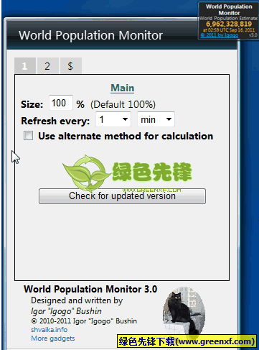Click the yellow greenxf.com banner
The width and height of the screenshot is (259, 350).
point(187,341)
